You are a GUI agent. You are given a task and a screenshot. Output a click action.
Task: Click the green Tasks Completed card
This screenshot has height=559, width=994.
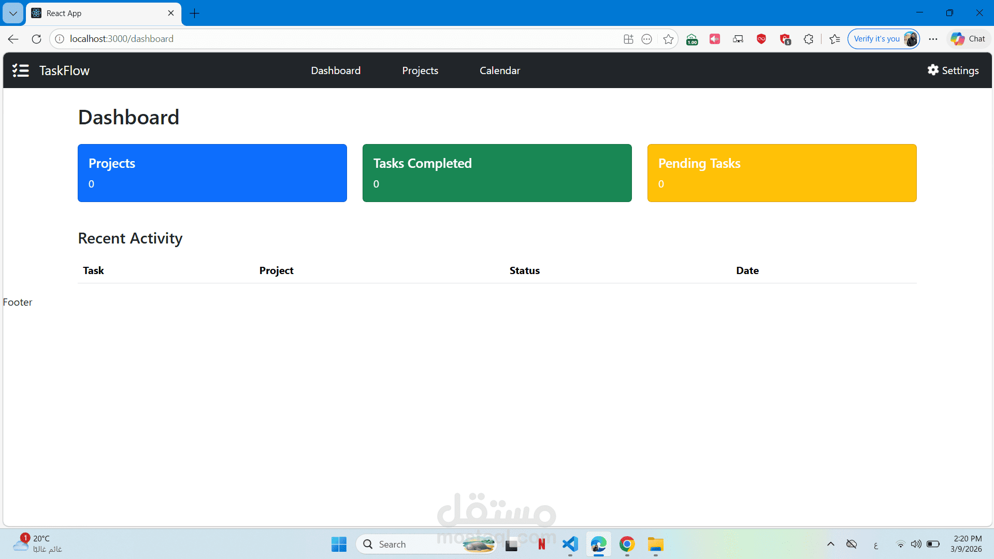pyautogui.click(x=497, y=173)
